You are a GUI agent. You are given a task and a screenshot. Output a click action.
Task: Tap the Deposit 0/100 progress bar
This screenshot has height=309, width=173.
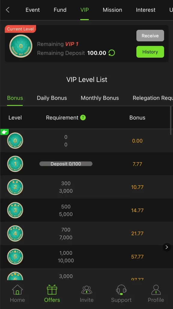(x=65, y=164)
